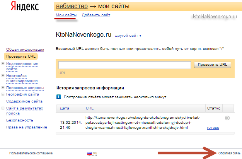Open География сайта link

pyautogui.click(x=22, y=94)
